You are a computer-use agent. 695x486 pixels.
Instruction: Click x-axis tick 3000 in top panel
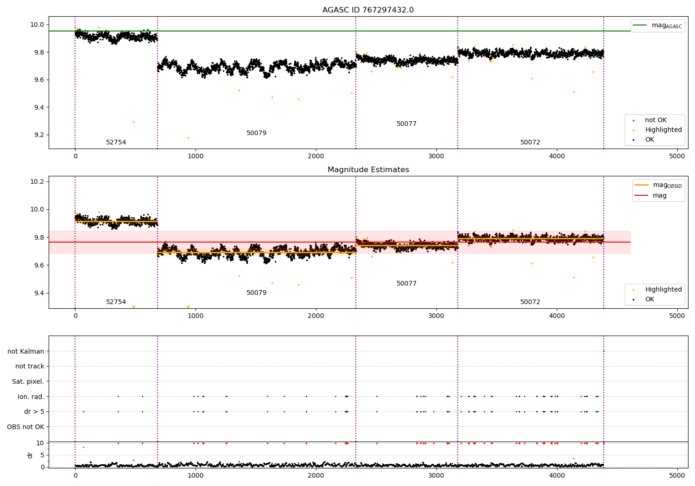[436, 156]
